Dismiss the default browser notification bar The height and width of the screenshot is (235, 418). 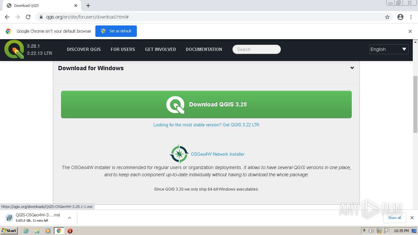[410, 31]
